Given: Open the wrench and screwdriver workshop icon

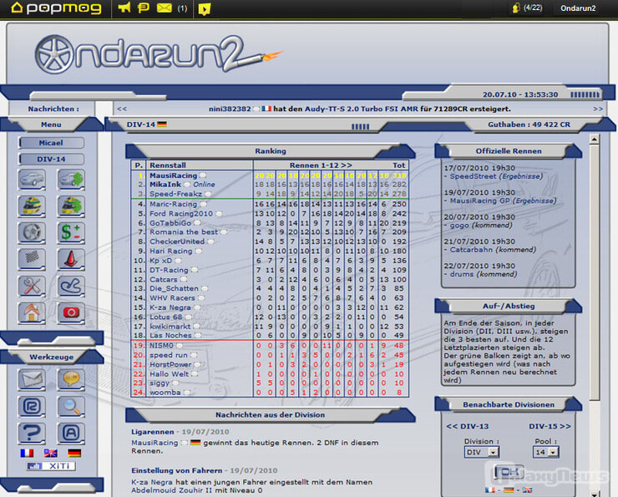Looking at the screenshot, I should point(32,287).
